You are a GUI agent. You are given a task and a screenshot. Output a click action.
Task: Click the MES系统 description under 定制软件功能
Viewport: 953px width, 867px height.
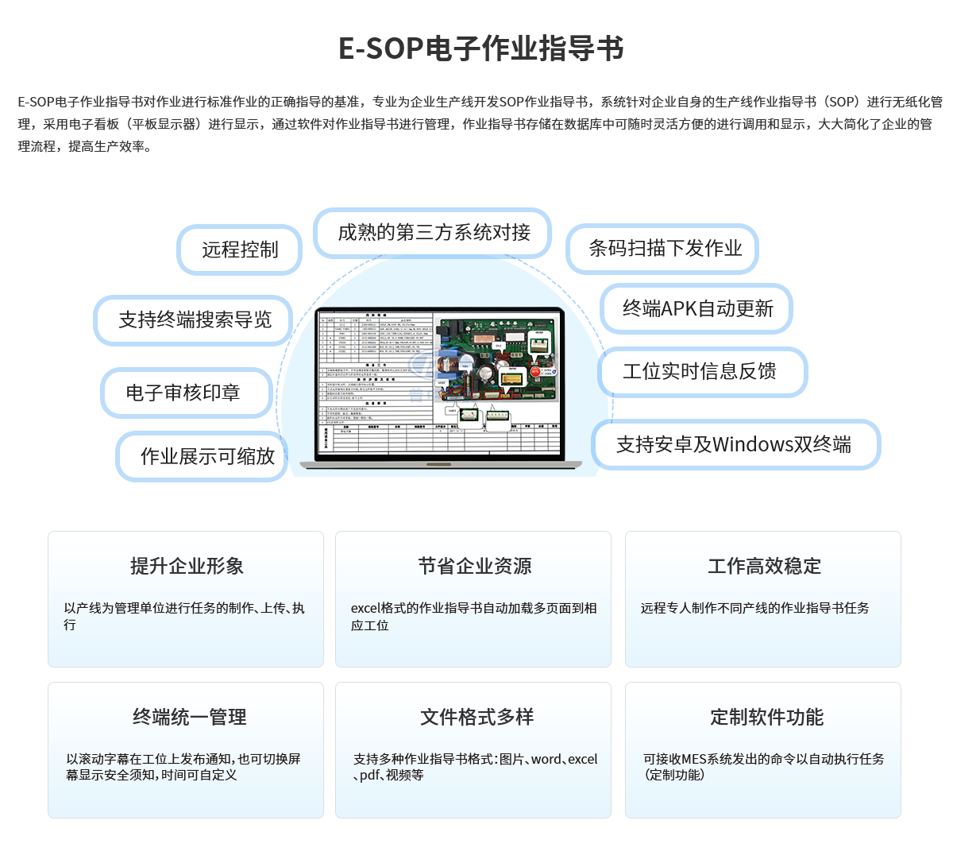click(x=763, y=767)
